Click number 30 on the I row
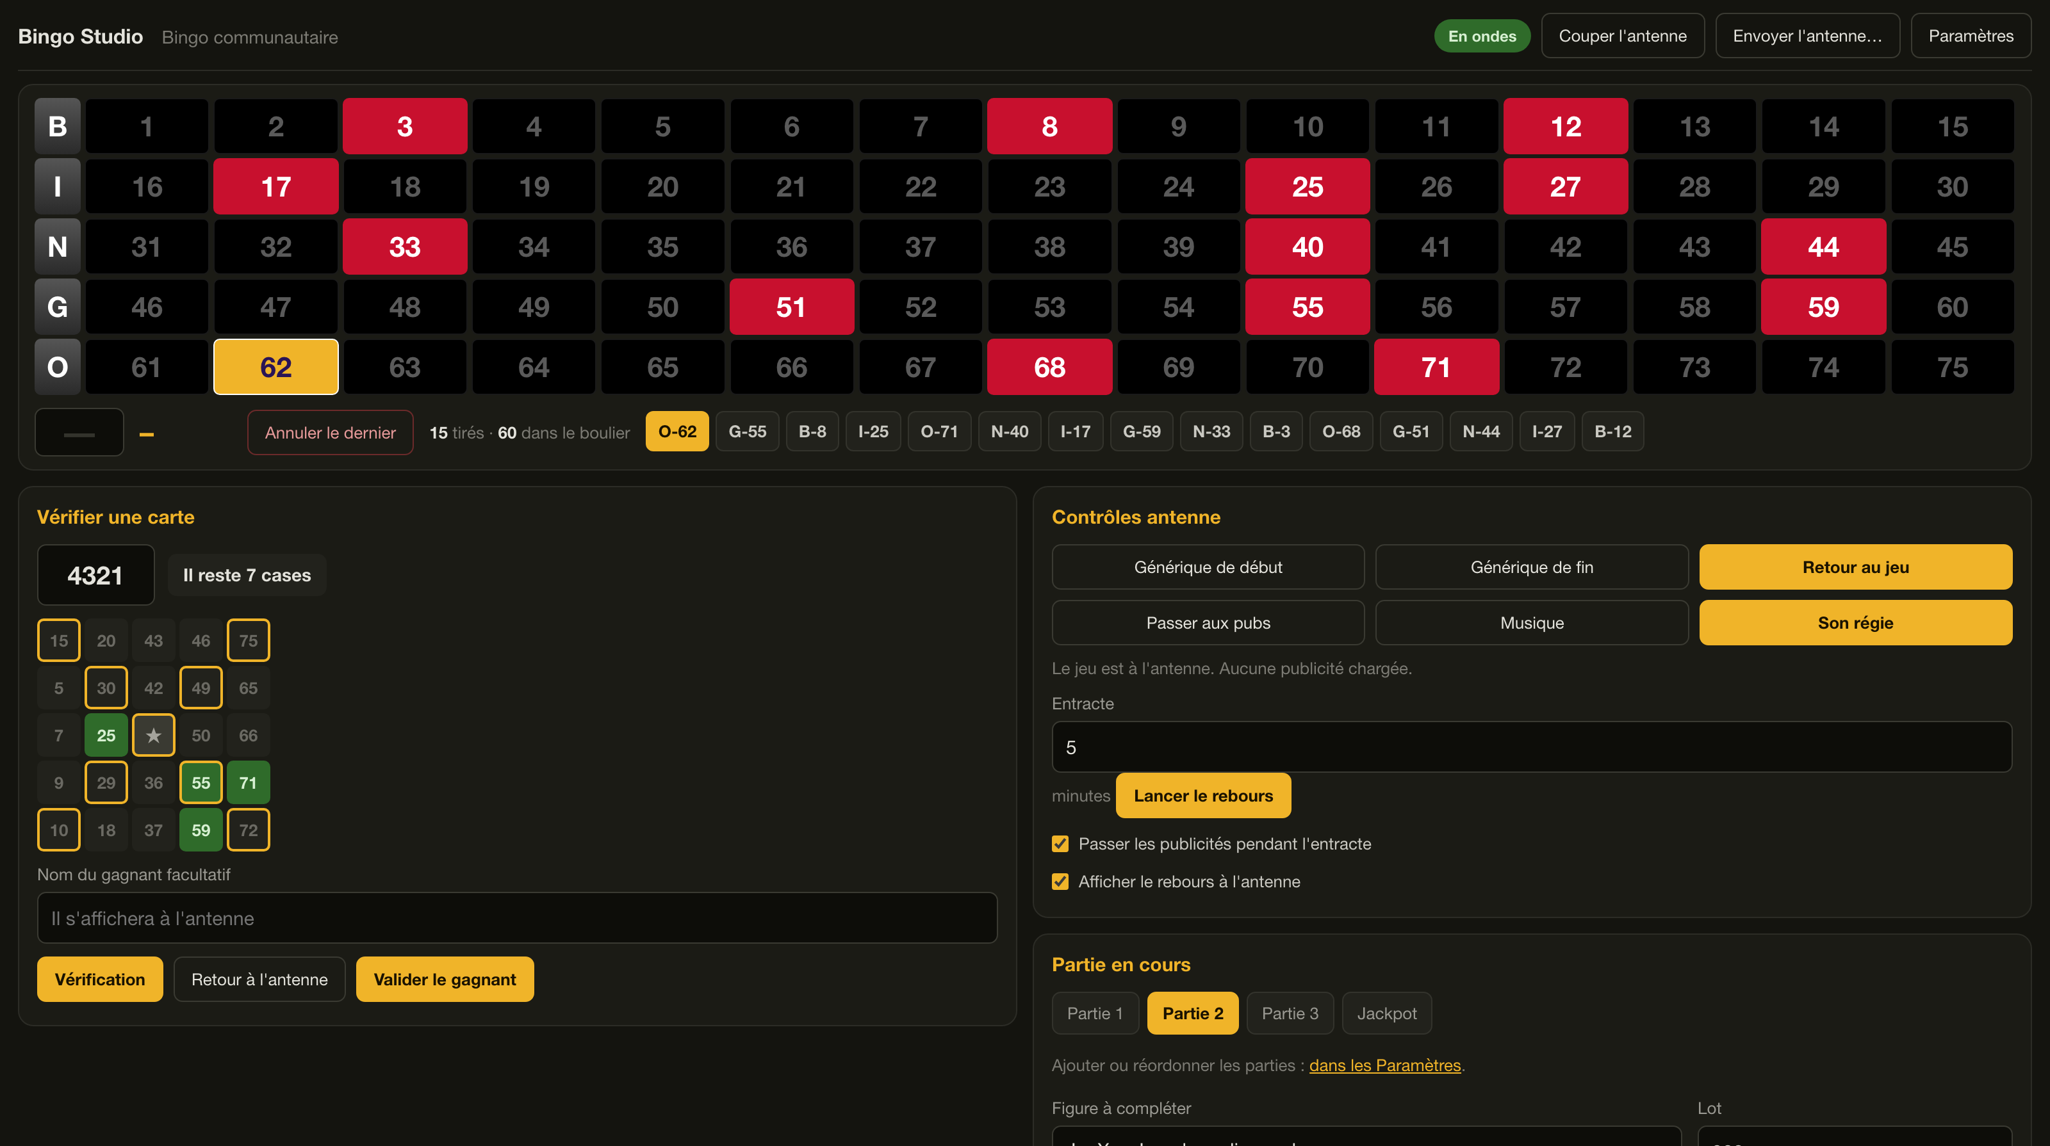The image size is (2050, 1146). (x=1952, y=186)
